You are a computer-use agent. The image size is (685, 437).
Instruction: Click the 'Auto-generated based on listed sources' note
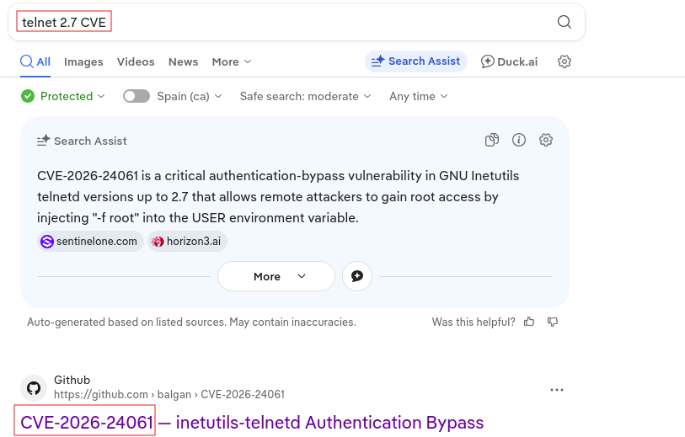tap(191, 322)
